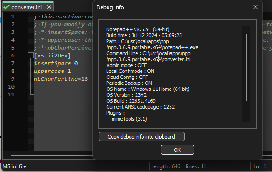Confirm the Debug Info dialog with OK
The image size is (272, 172).
point(177,150)
